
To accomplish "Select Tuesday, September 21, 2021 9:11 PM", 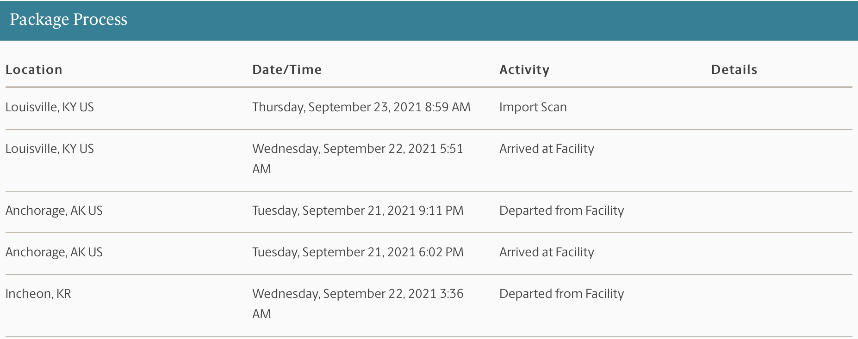I will (358, 211).
